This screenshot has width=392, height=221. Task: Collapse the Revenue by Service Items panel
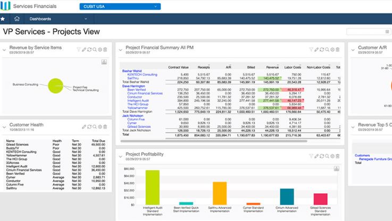4,50
